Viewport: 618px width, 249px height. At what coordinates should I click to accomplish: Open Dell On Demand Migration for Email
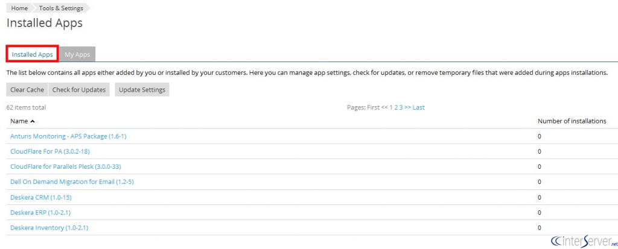[72, 181]
